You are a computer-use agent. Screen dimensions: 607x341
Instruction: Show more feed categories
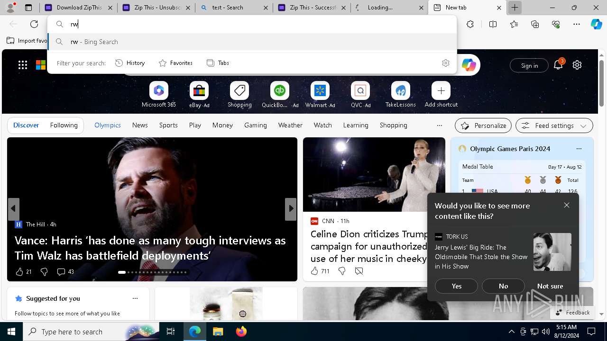tap(440, 126)
